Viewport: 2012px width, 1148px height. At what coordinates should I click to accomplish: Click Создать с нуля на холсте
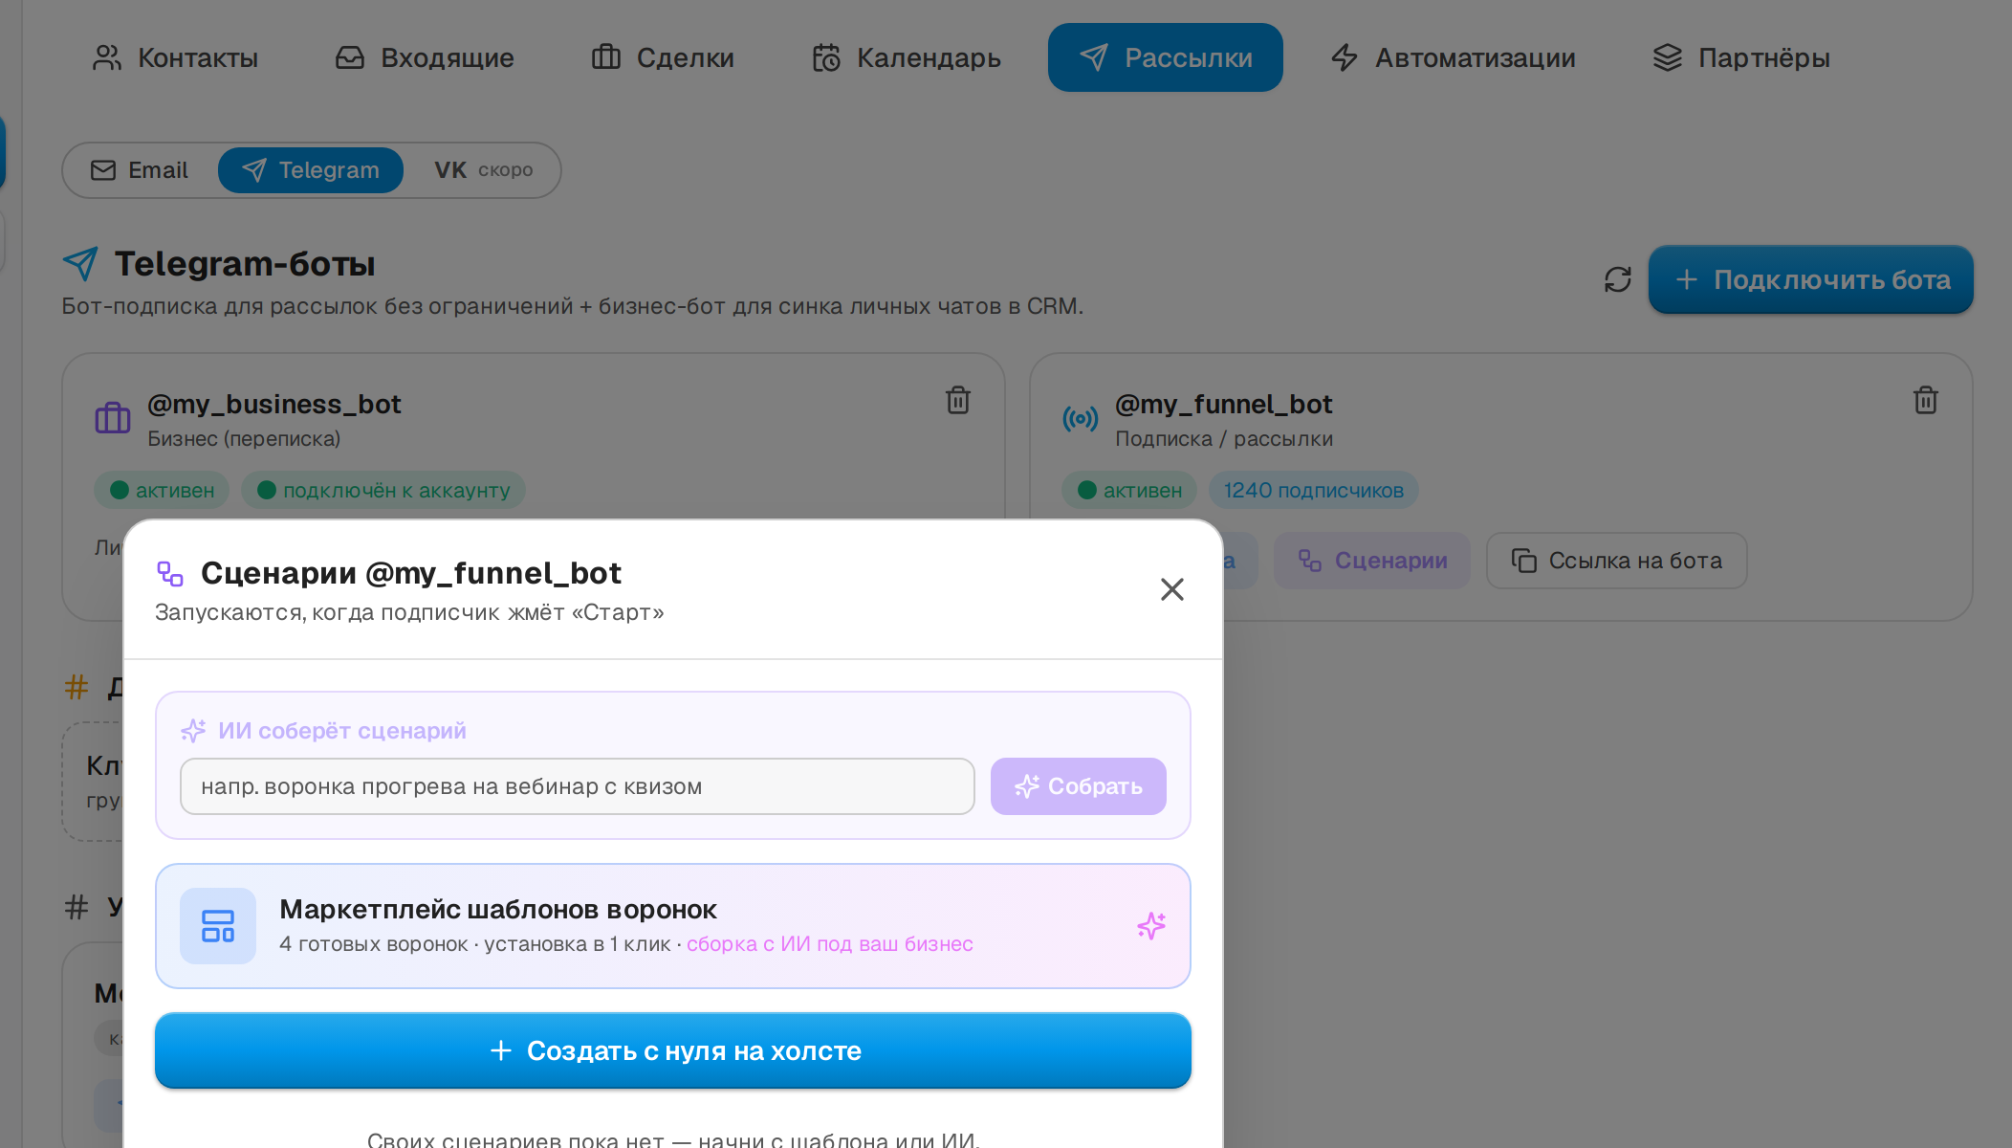673,1050
